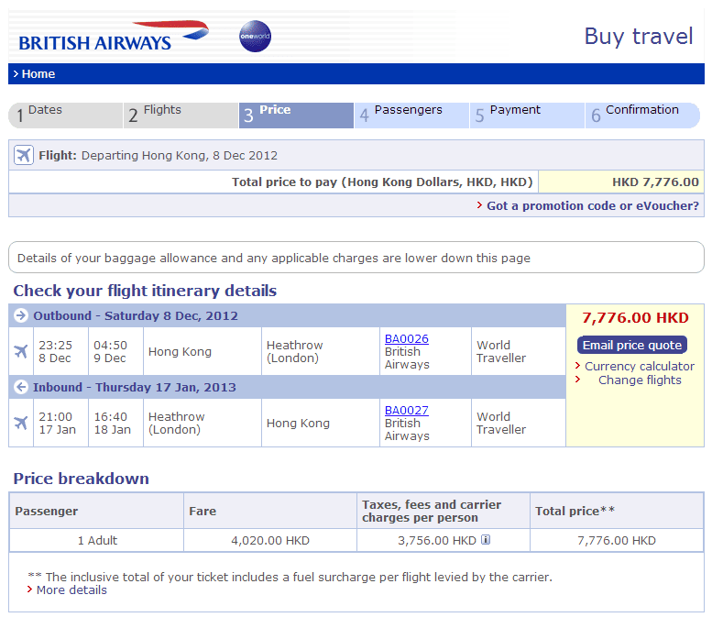Click the plane icon in inbound flight row
The width and height of the screenshot is (712, 617).
22,423
